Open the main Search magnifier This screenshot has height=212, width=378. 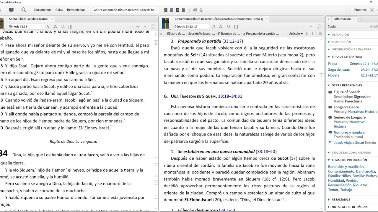[24, 10]
